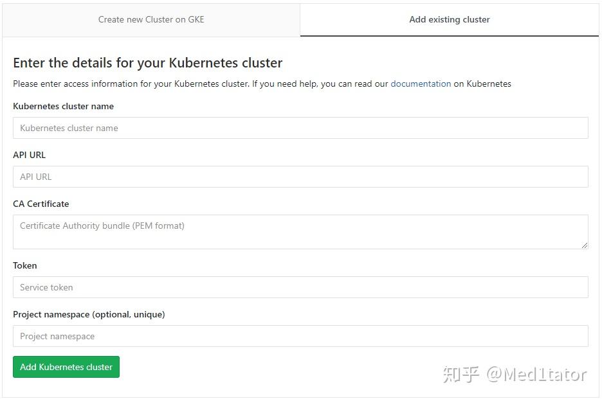This screenshot has width=602, height=399.
Task: Focus the API URL input field
Action: pyautogui.click(x=300, y=177)
